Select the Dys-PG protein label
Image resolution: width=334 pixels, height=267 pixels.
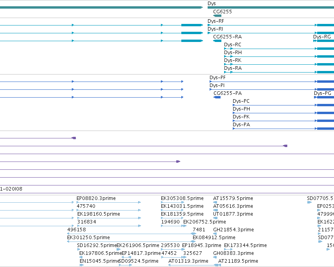323,93
